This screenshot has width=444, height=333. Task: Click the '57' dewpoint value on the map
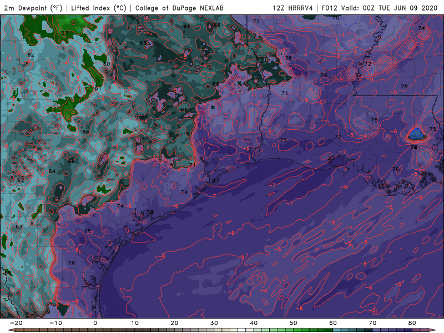tap(65, 33)
